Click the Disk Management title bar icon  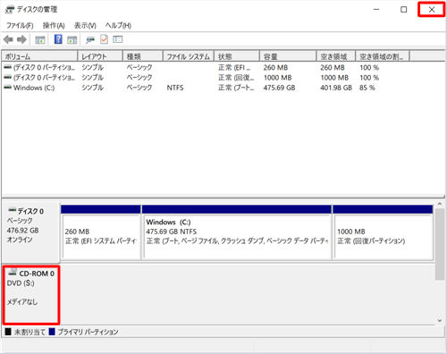coord(10,10)
